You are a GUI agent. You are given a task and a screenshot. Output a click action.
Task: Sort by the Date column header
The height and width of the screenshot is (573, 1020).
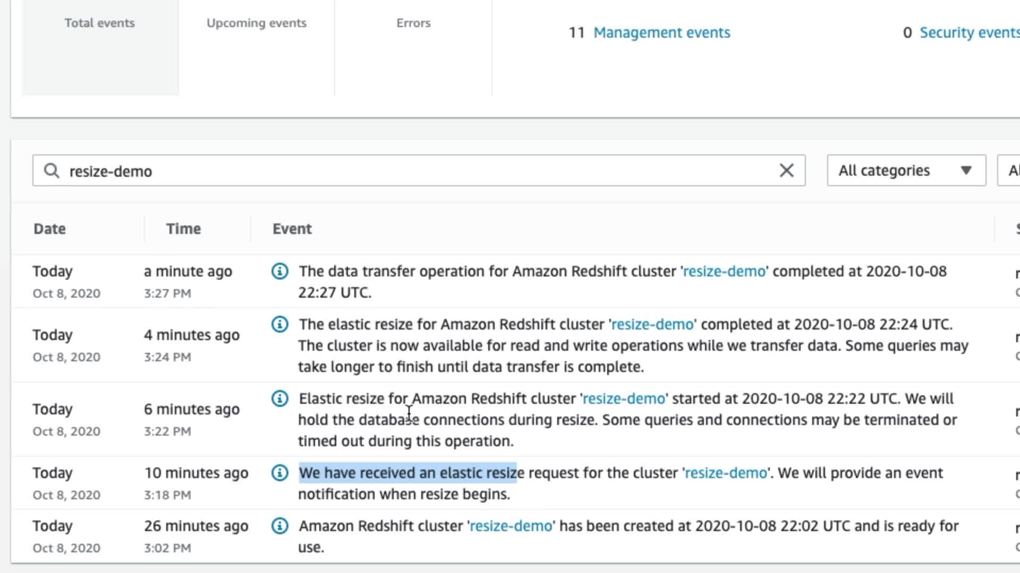click(50, 229)
